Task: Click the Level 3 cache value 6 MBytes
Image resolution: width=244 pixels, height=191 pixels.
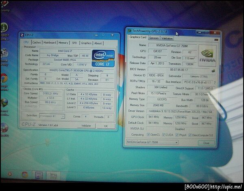Action: [88, 108]
